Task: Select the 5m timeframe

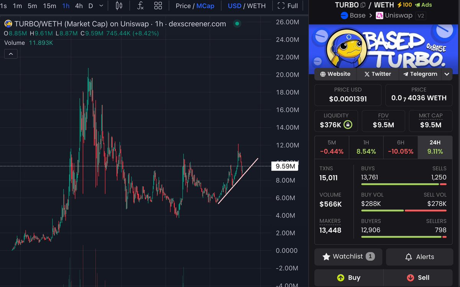Action: click(32, 6)
